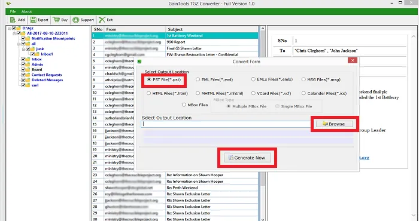Select row 23 'Re: Information on Shawn Hooper'
The width and height of the screenshot is (419, 221).
point(175,175)
